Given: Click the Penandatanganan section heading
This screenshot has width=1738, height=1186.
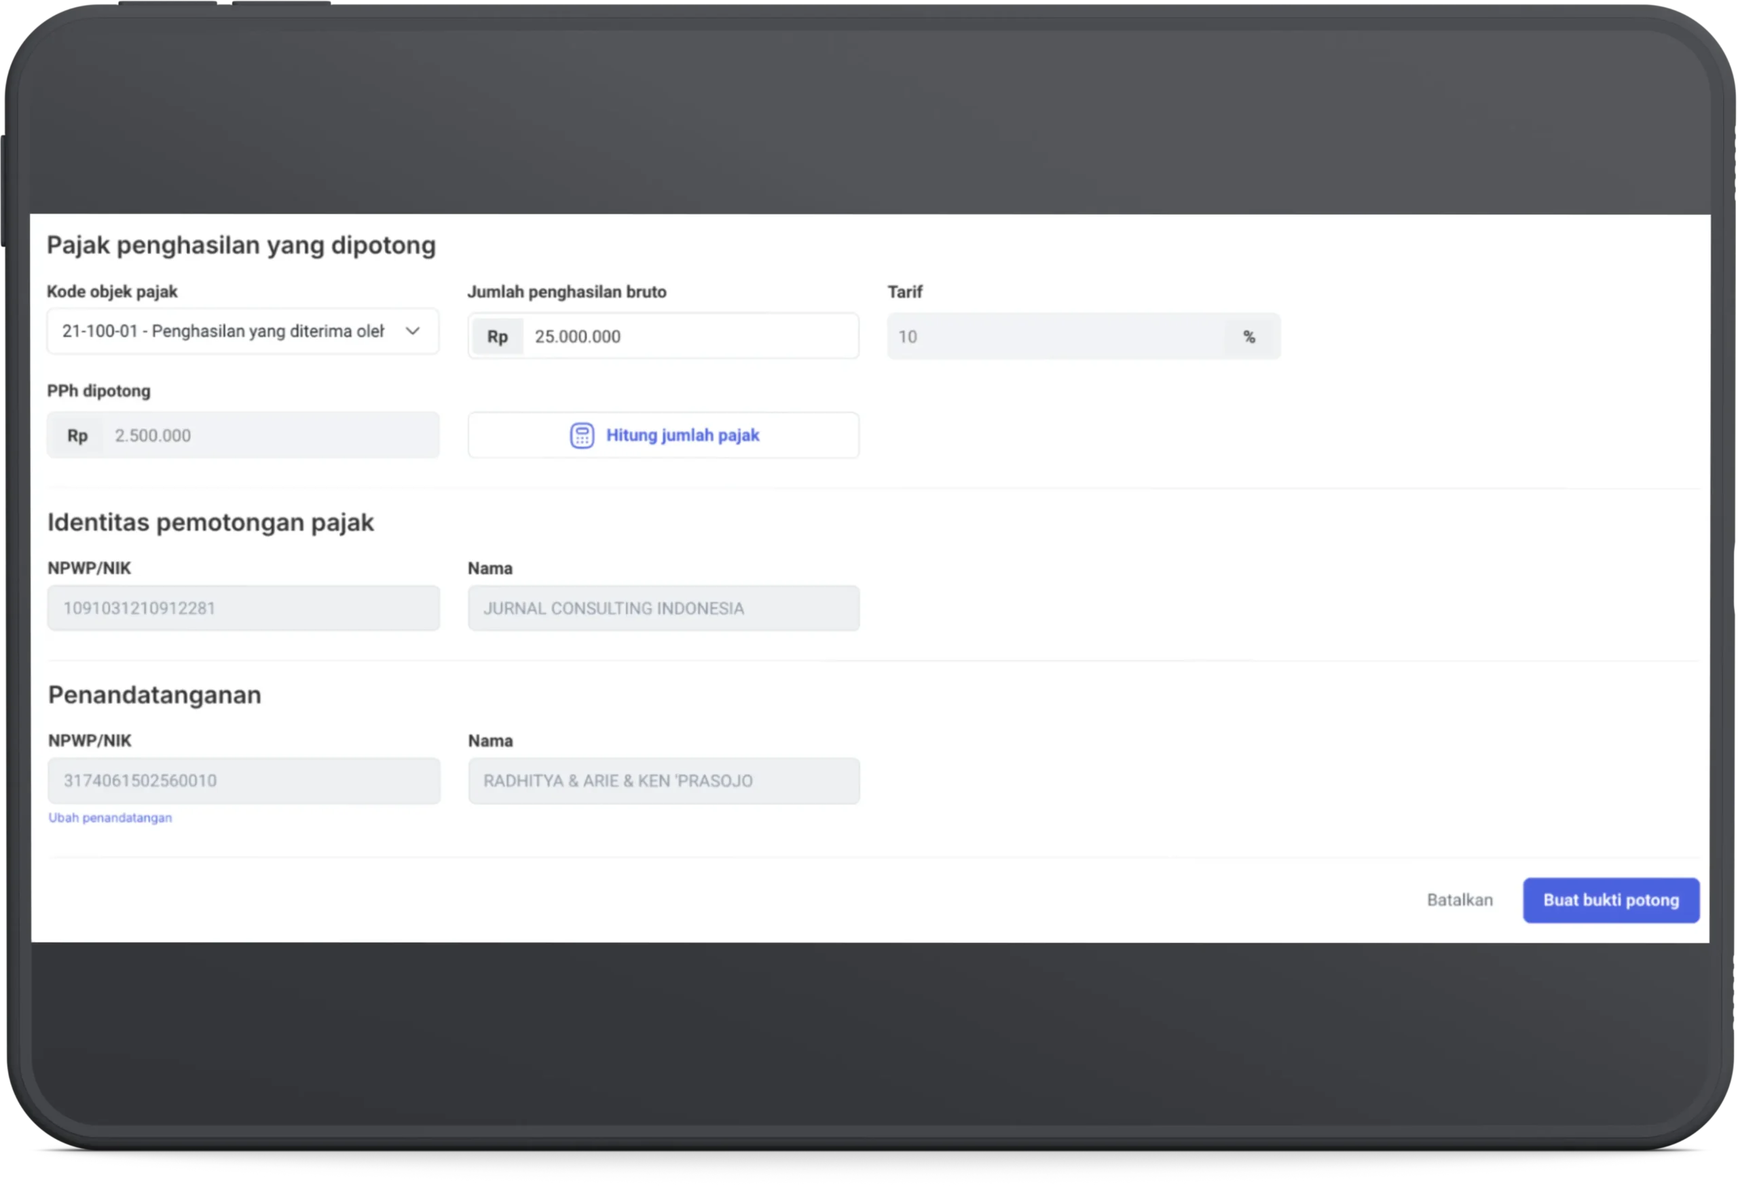Looking at the screenshot, I should click(155, 694).
